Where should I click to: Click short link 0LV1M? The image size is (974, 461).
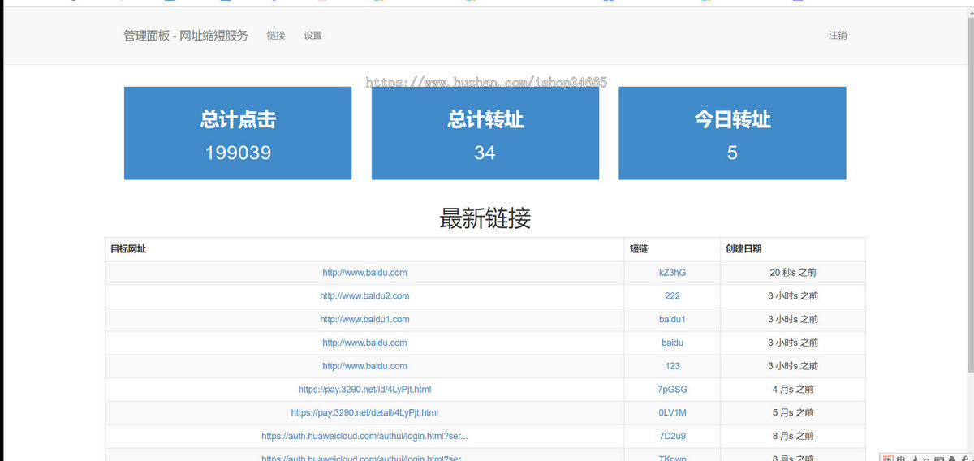pyautogui.click(x=672, y=413)
